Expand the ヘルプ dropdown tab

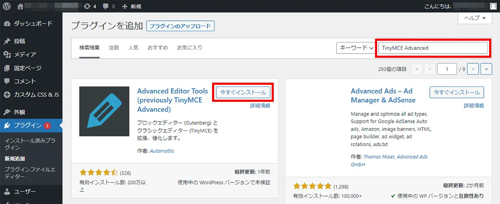pos(475,18)
